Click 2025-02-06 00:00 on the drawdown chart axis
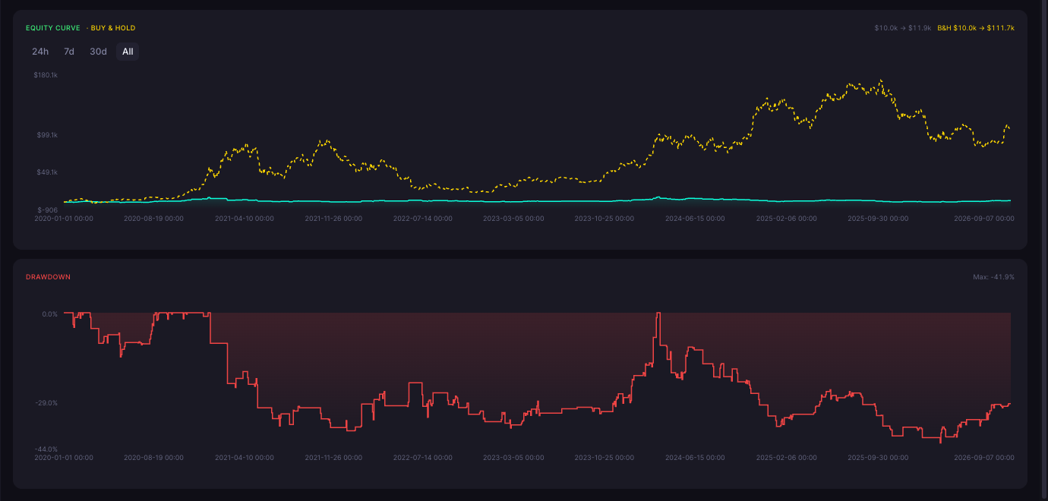1048x501 pixels. click(787, 458)
